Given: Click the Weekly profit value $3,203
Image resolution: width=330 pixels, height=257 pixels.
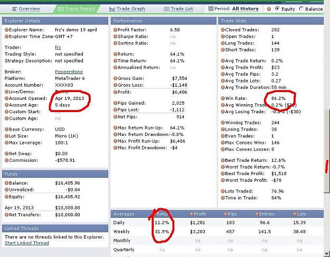Looking at the screenshot, I should coord(197,232).
